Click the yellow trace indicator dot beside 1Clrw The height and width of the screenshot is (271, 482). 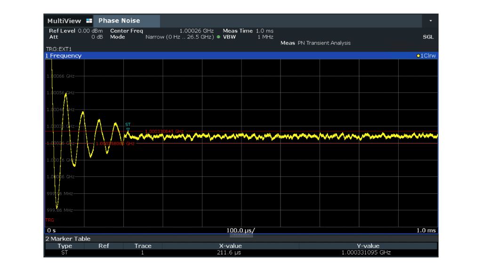(x=418, y=56)
